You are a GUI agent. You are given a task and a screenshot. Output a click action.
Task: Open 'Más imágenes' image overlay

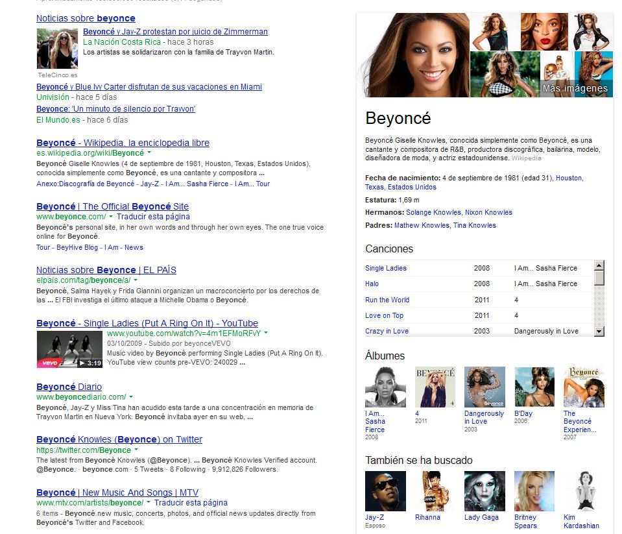575,89
